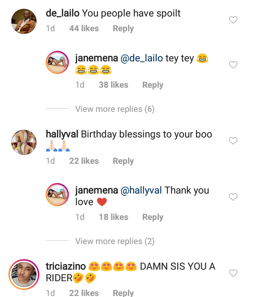Tap janemena's avatar on 'tey tey' reply
The height and width of the screenshot is (297, 253).
[x=58, y=64]
